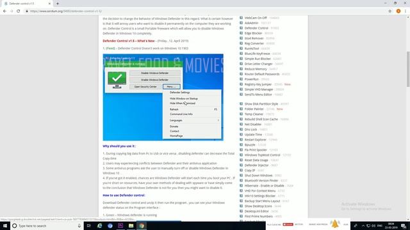Open the Folder Painter link
The width and height of the screenshot is (410, 230).
(x=254, y=109)
